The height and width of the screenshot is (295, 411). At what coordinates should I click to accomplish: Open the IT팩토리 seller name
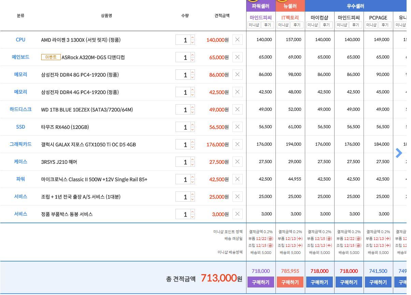click(x=290, y=17)
